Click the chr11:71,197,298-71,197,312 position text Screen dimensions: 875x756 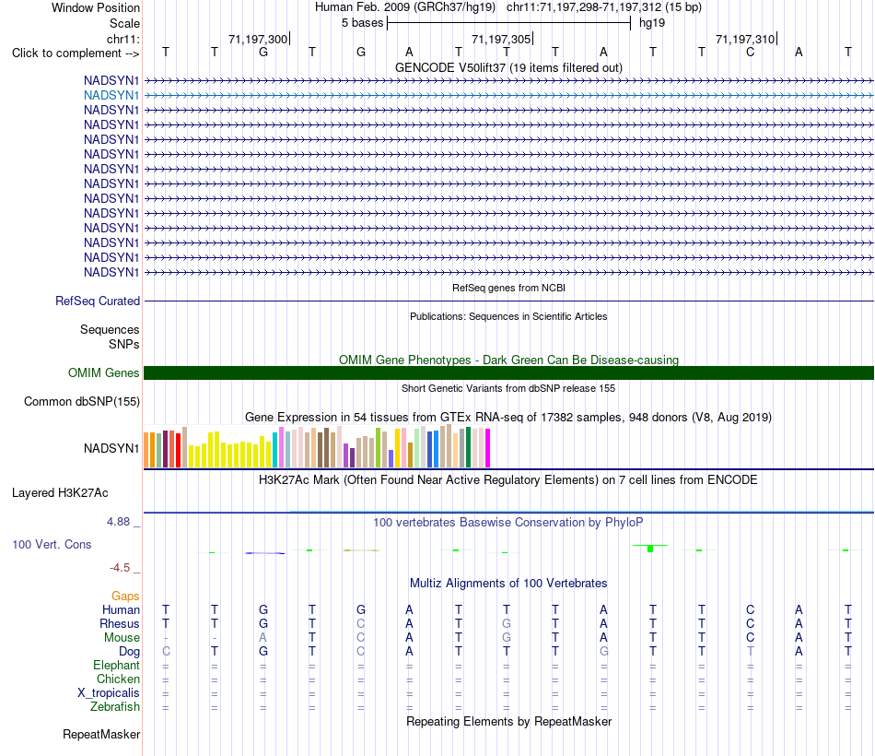(584, 7)
